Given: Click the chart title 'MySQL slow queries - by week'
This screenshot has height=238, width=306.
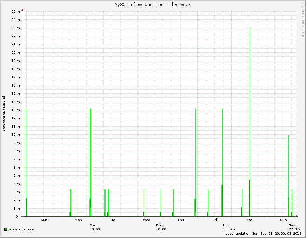Looking at the screenshot, I should 152,5.
